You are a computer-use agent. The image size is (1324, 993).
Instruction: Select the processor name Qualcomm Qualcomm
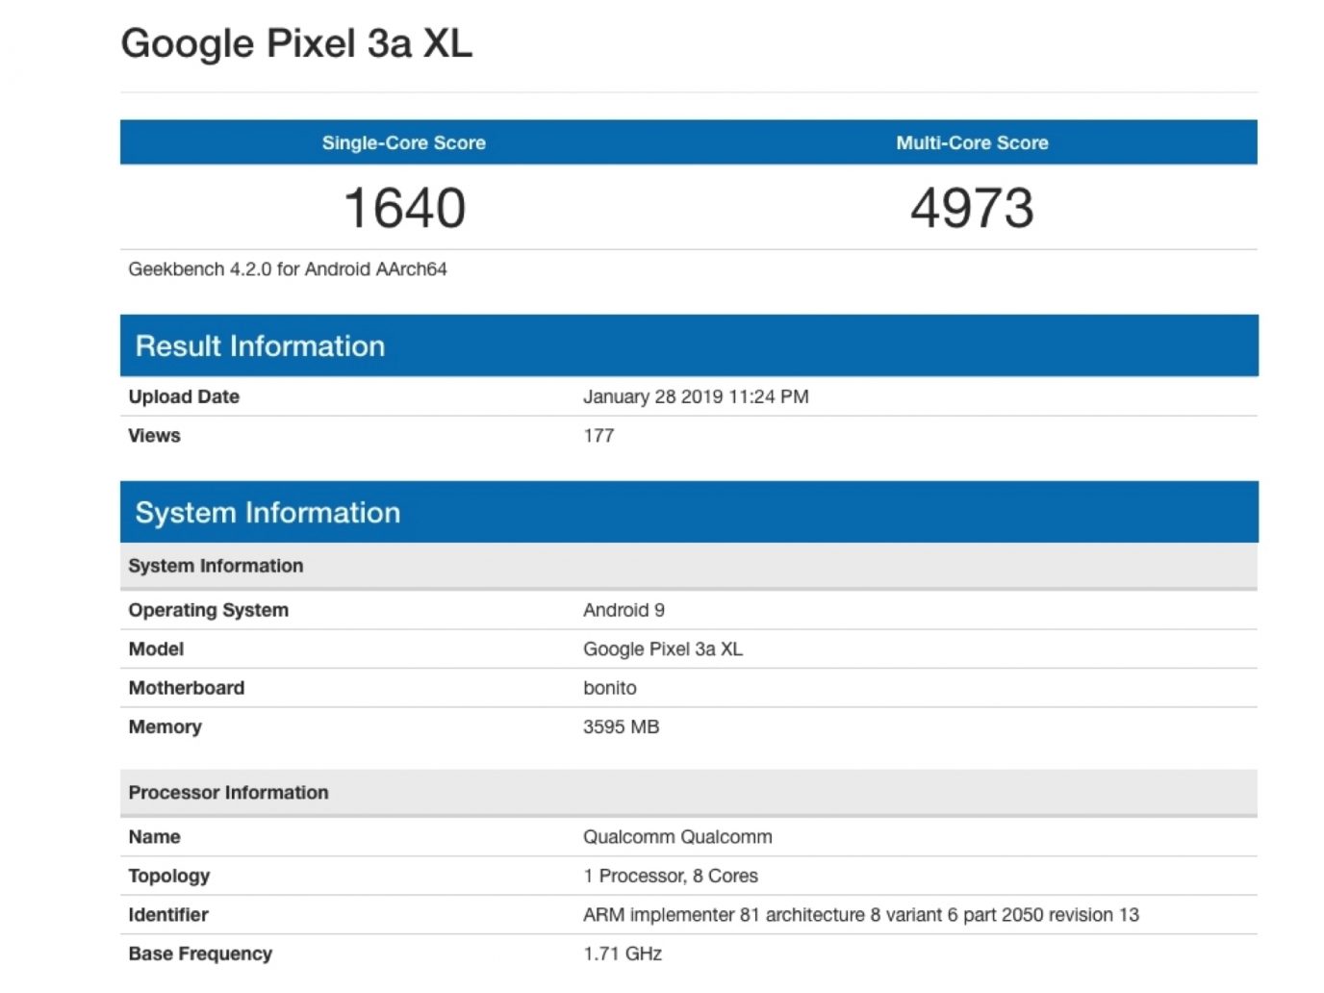coord(677,837)
